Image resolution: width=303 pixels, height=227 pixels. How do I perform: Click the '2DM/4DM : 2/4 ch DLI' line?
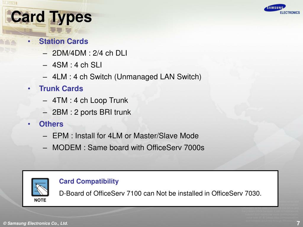(90, 53)
